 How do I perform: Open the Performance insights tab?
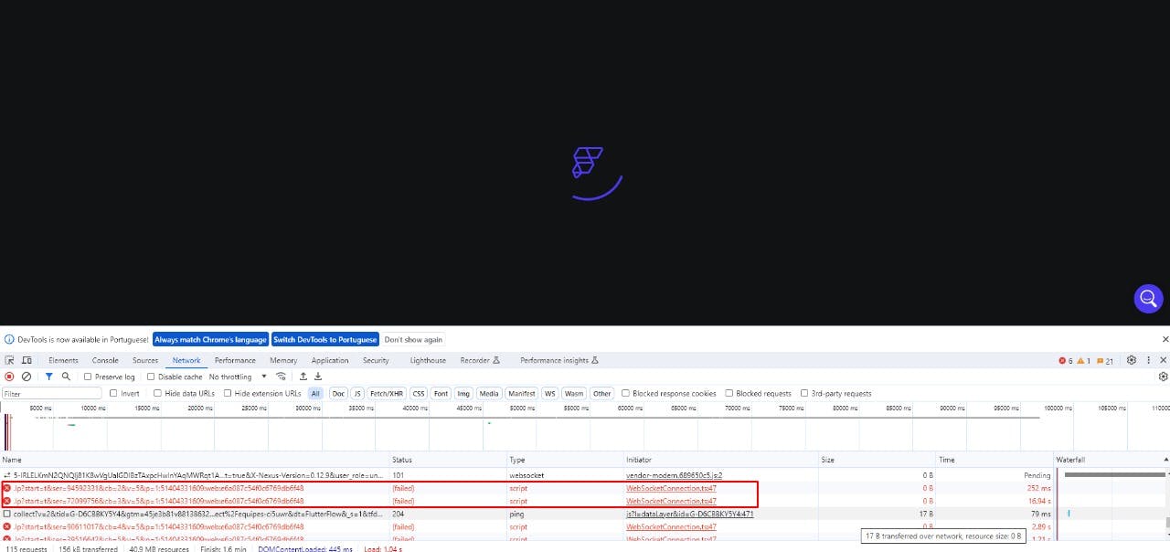point(558,360)
